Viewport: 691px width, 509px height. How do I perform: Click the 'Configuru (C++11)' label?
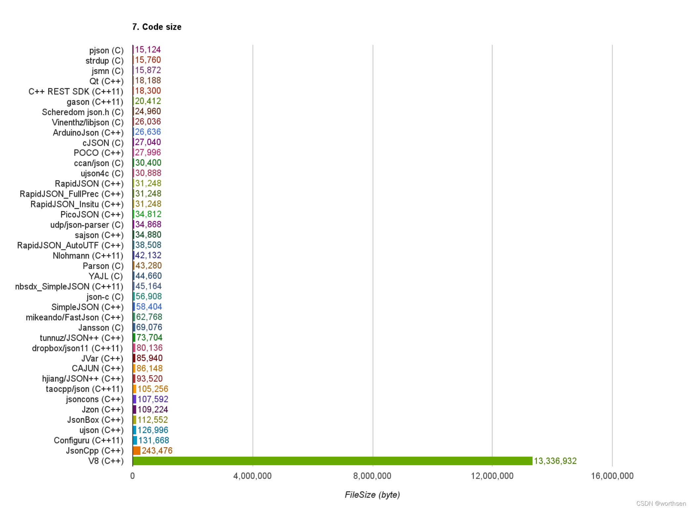(x=88, y=440)
